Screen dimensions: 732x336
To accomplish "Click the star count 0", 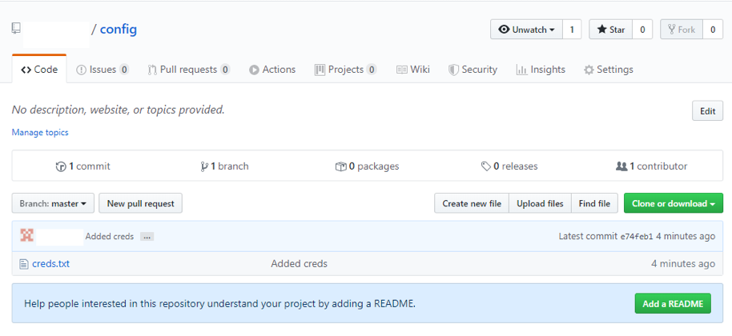I will click(642, 30).
